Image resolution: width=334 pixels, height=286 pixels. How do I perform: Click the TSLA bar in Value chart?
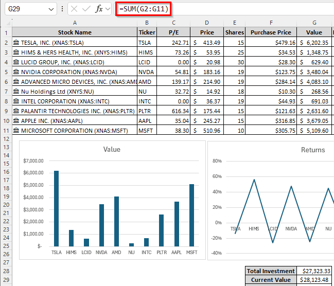[x=56, y=208]
